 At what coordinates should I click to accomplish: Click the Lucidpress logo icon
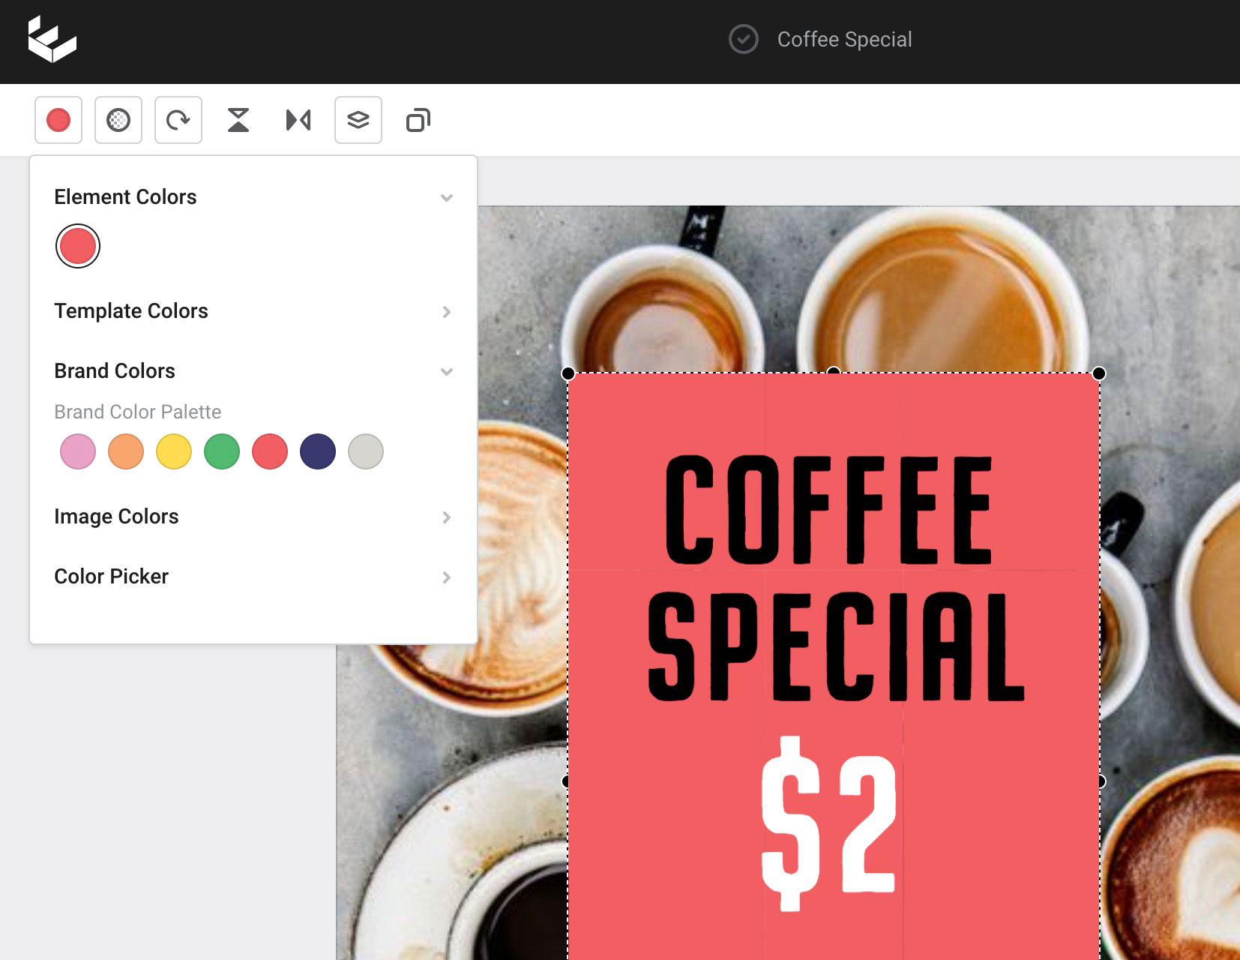52,40
